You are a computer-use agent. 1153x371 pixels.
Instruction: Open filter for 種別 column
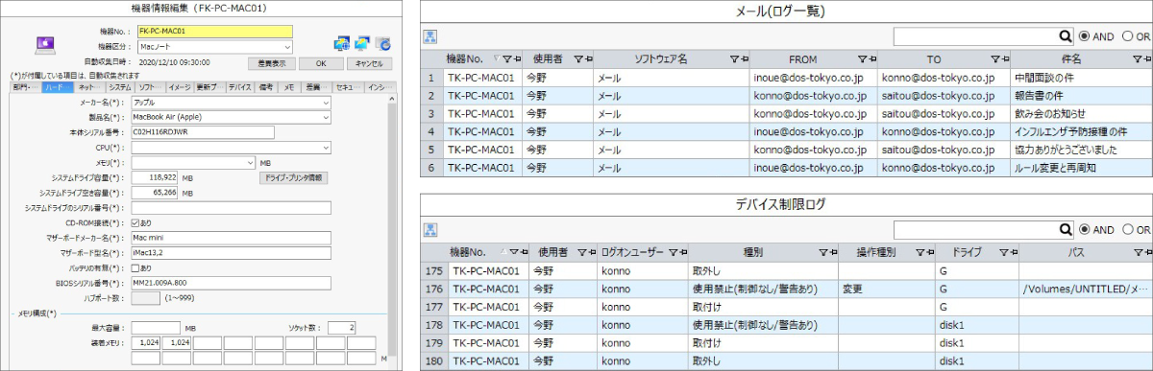pos(822,253)
